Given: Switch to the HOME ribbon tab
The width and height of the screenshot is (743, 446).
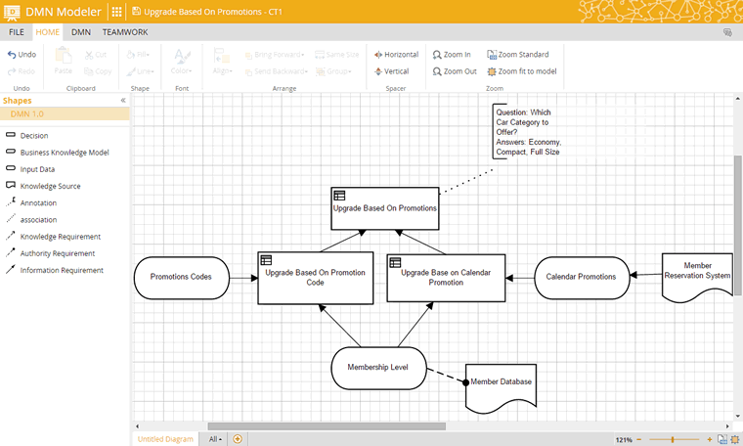Looking at the screenshot, I should click(x=47, y=32).
